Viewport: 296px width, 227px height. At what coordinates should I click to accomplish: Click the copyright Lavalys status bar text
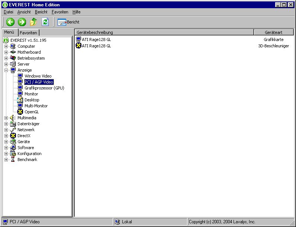tap(222, 222)
